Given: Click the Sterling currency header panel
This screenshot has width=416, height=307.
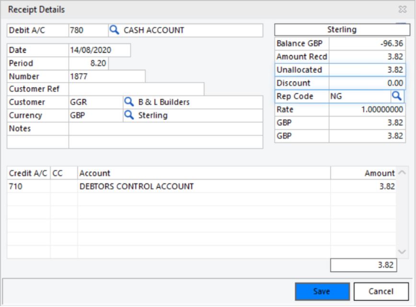Looking at the screenshot, I should coord(342,29).
